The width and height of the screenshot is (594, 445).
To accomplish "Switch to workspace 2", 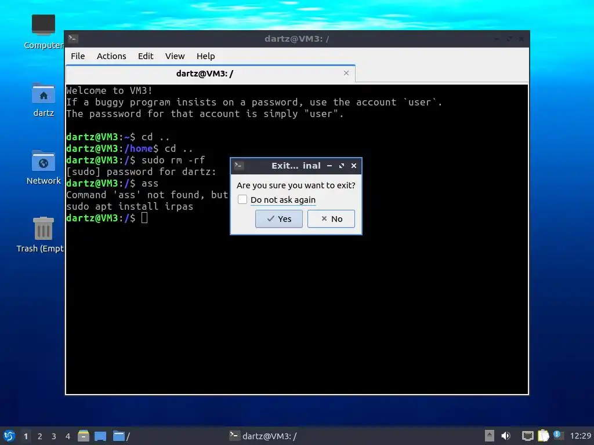I will pyautogui.click(x=40, y=436).
